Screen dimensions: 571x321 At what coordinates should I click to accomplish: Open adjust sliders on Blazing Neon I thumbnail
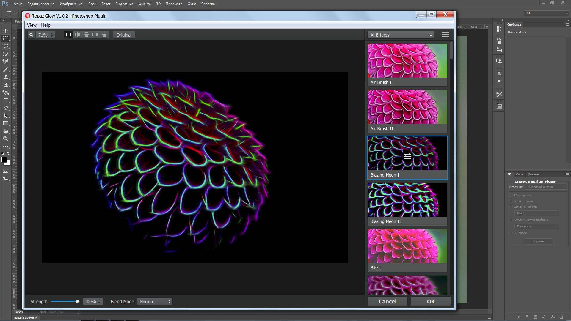[x=407, y=156]
